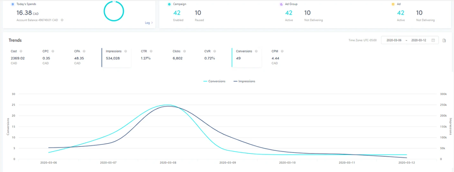
Task: Toggle the Conversions line in chart legend
Action: (x=214, y=81)
